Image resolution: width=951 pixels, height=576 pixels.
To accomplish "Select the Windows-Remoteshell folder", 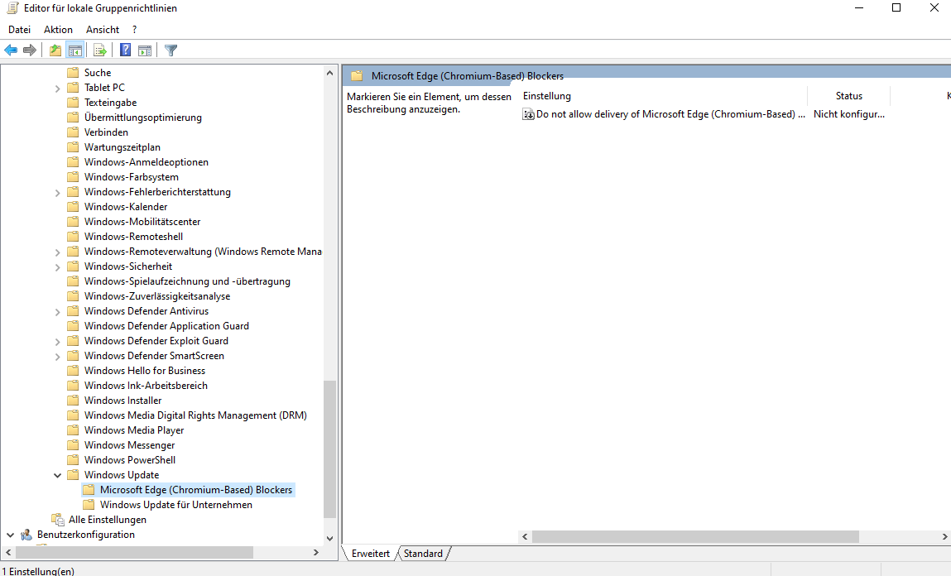I will pos(133,237).
